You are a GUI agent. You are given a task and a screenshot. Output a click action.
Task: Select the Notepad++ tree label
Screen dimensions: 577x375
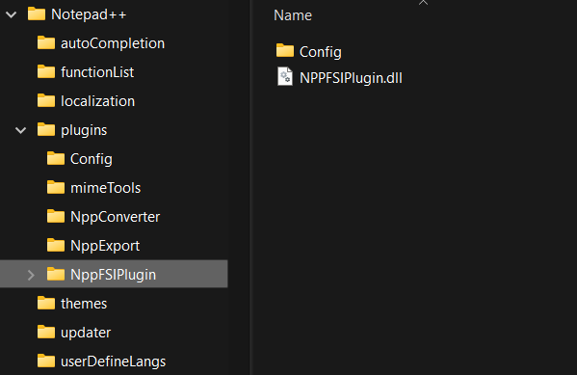[x=89, y=14]
